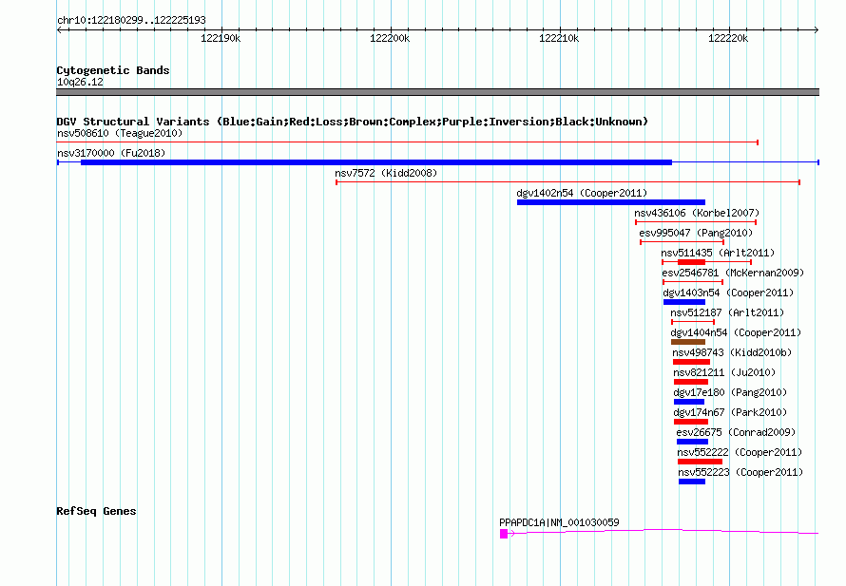
Task: Open dgv174n67 (Park2010) variant label
Action: 730,412
